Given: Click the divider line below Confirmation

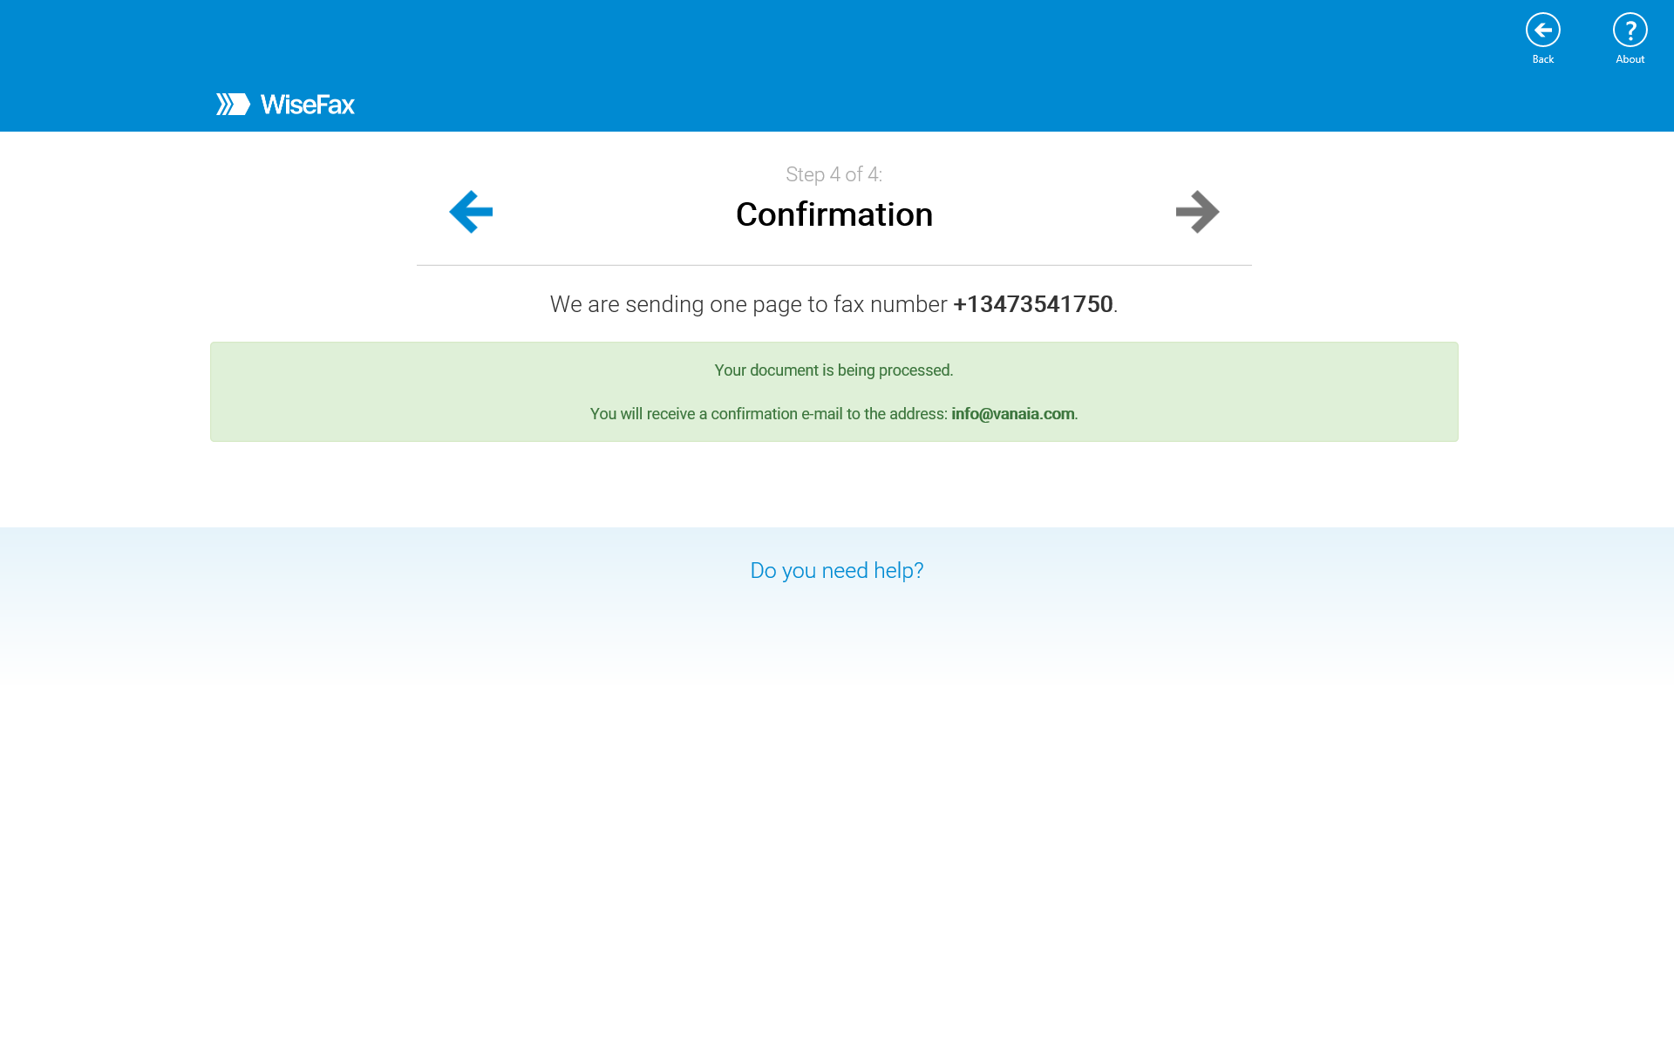Looking at the screenshot, I should (834, 265).
